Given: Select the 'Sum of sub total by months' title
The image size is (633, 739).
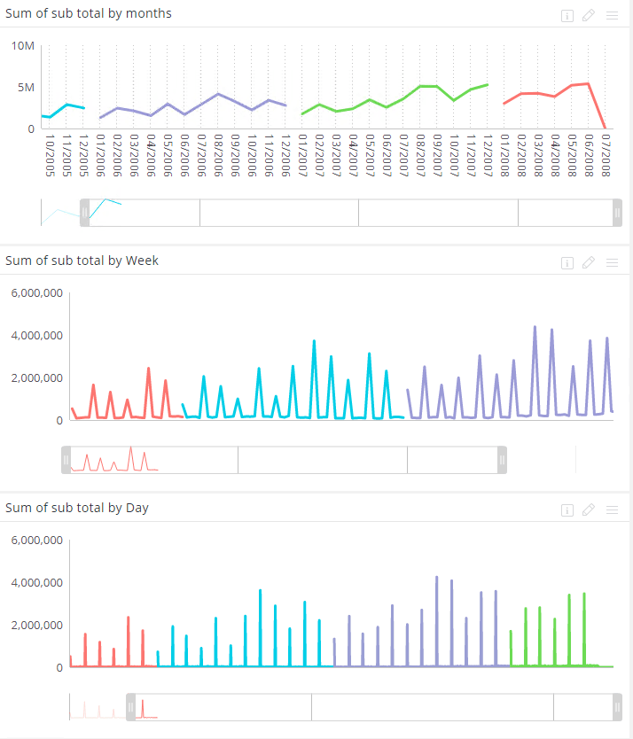Looking at the screenshot, I should tap(88, 13).
